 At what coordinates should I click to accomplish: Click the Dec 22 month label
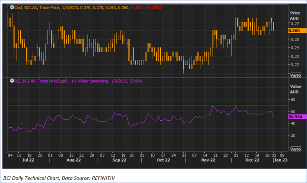click(x=252, y=160)
